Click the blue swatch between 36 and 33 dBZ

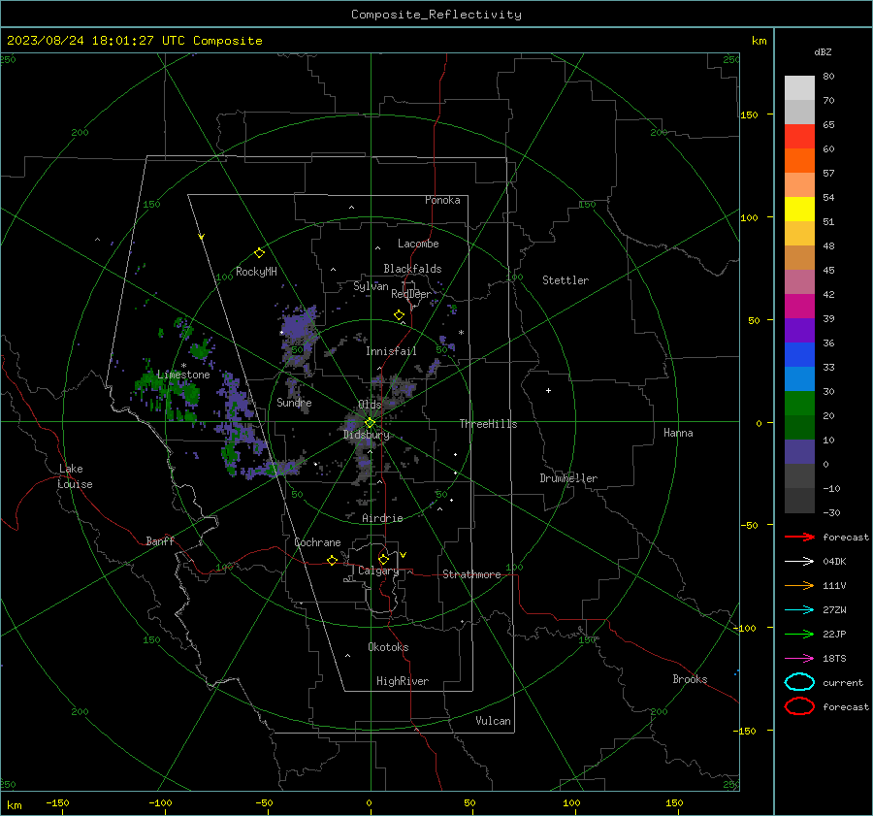[x=799, y=355]
